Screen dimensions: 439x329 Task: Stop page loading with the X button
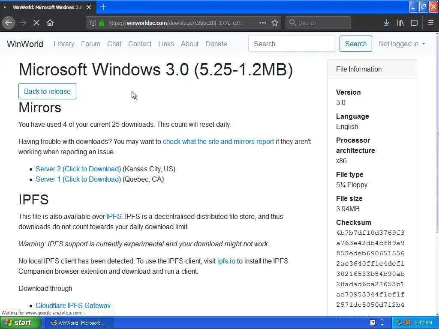(x=36, y=23)
